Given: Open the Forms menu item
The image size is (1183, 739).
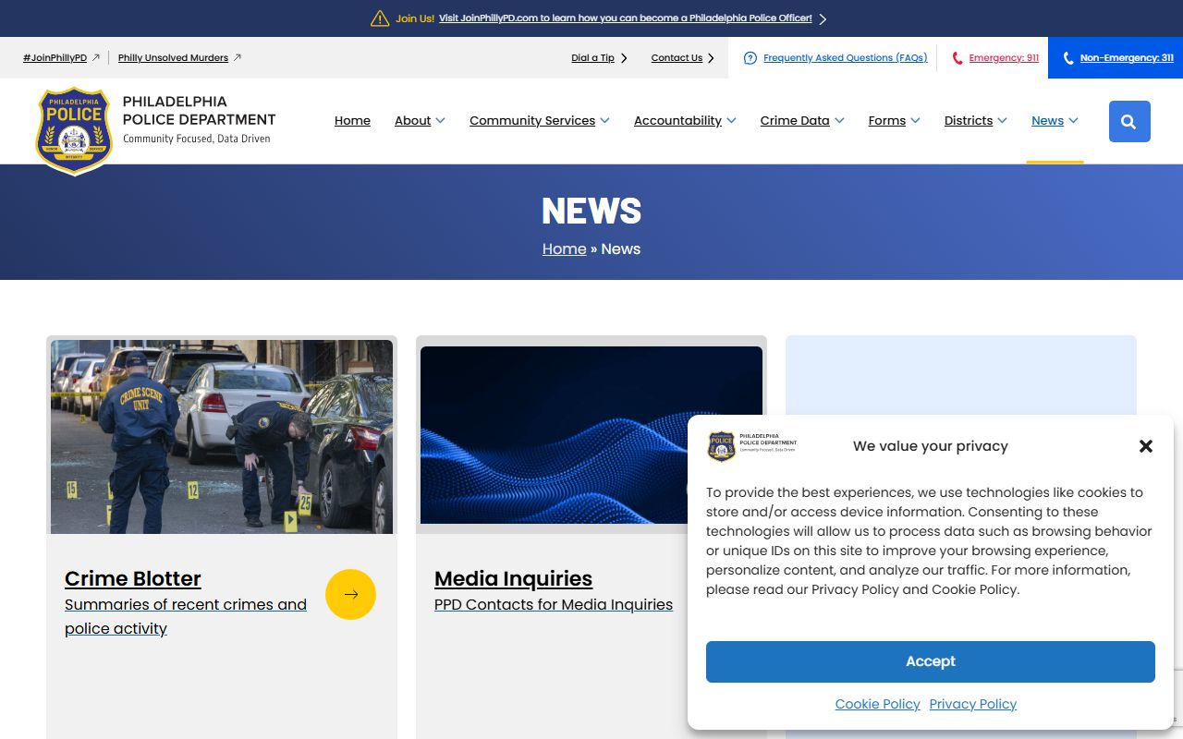Looking at the screenshot, I should pos(887,121).
